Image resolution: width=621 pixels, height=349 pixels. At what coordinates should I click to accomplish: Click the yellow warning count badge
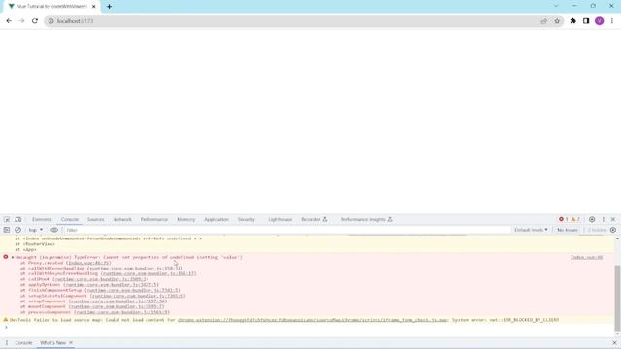(575, 220)
